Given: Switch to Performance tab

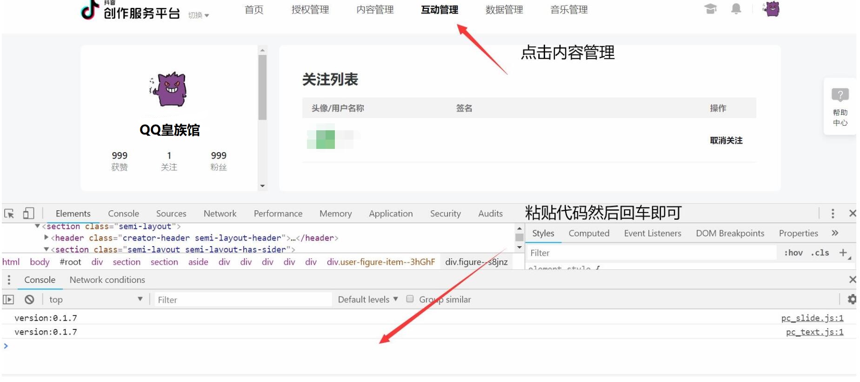Looking at the screenshot, I should pos(278,214).
